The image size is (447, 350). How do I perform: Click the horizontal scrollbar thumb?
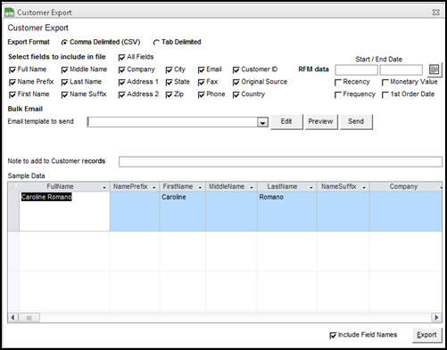pyautogui.click(x=29, y=318)
